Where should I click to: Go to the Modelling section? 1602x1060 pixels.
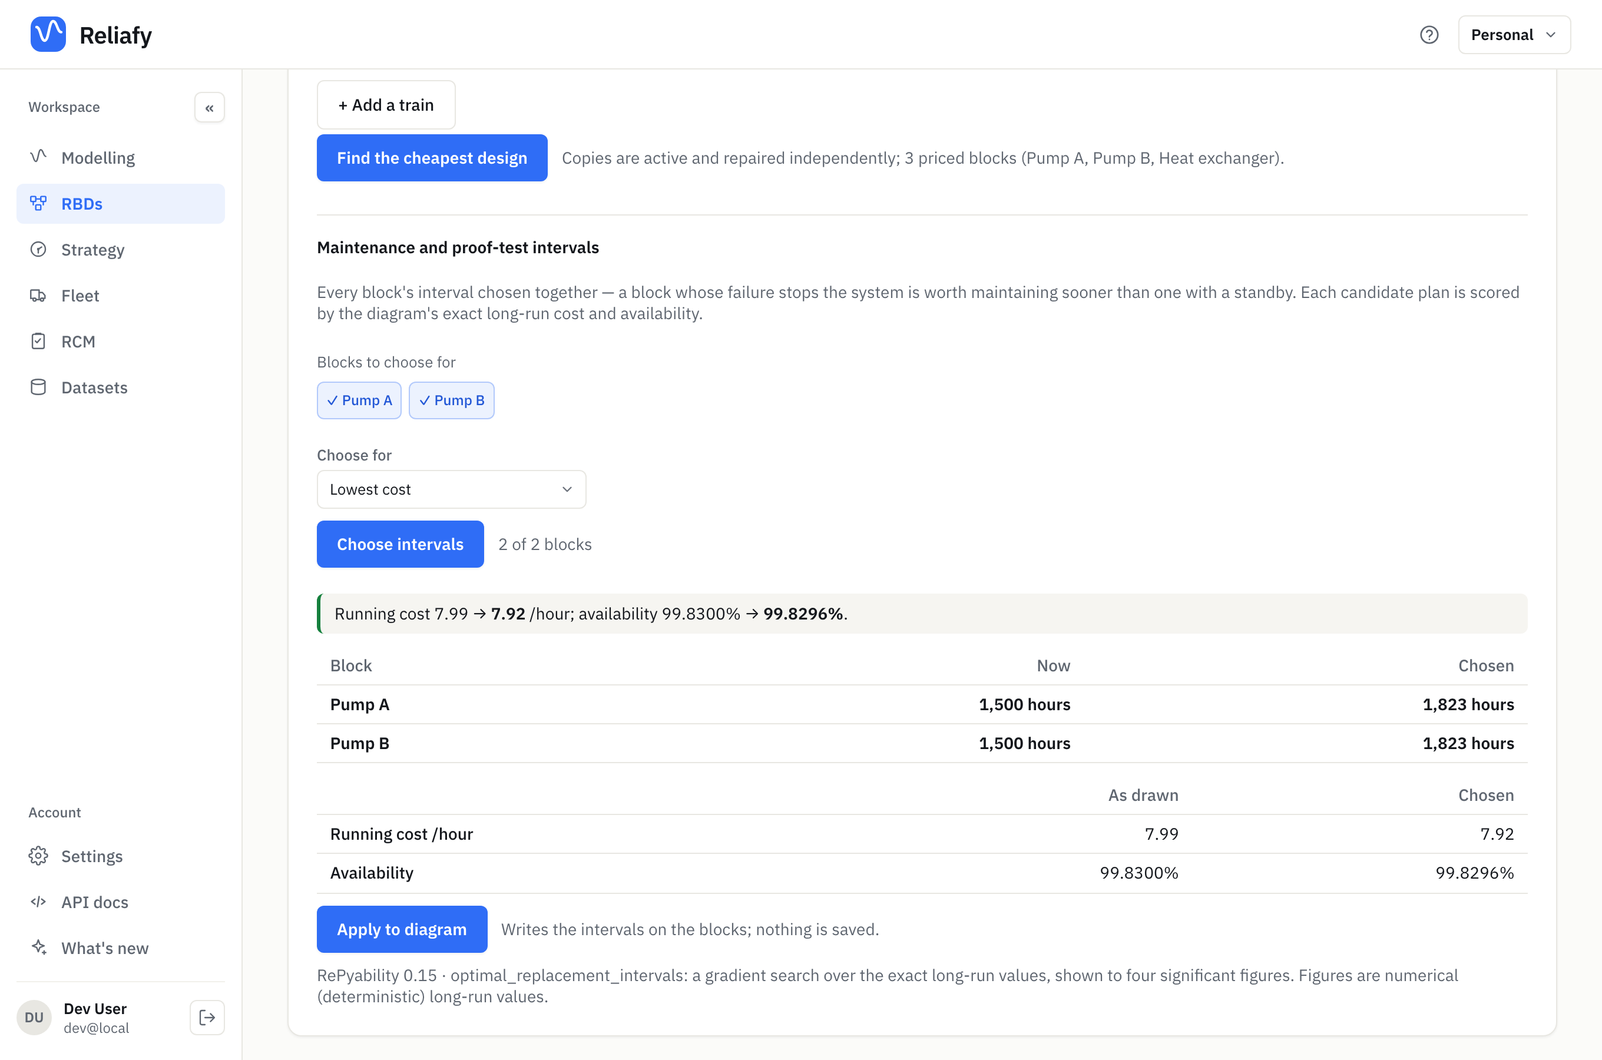[x=120, y=157]
